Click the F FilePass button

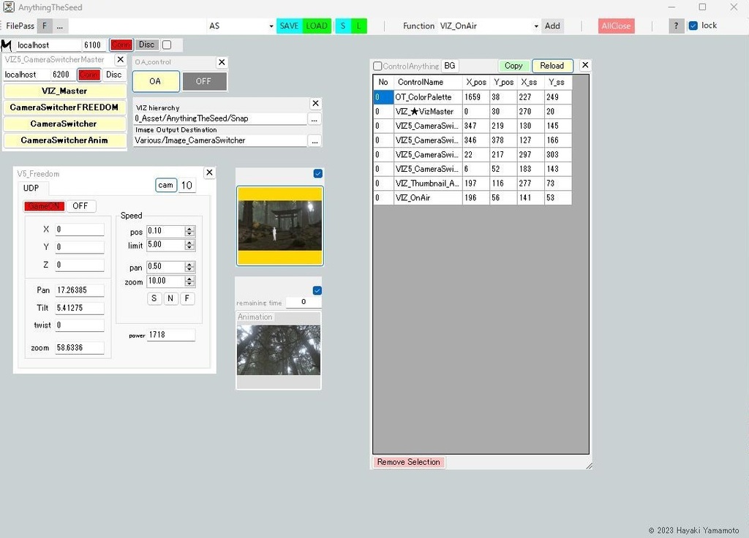tap(45, 26)
